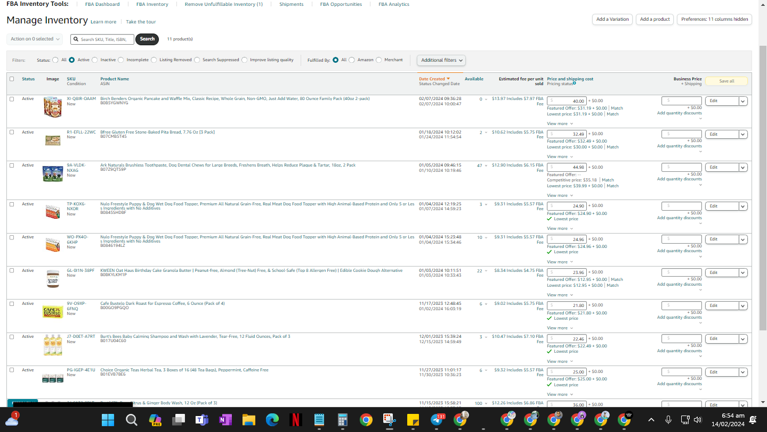Open SKU link XI-Q8IR-OAAM

[82, 99]
